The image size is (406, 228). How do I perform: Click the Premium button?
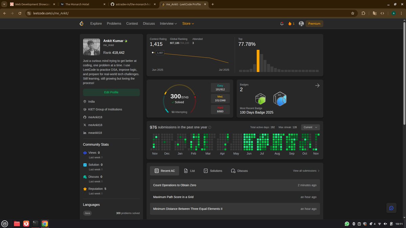click(314, 24)
